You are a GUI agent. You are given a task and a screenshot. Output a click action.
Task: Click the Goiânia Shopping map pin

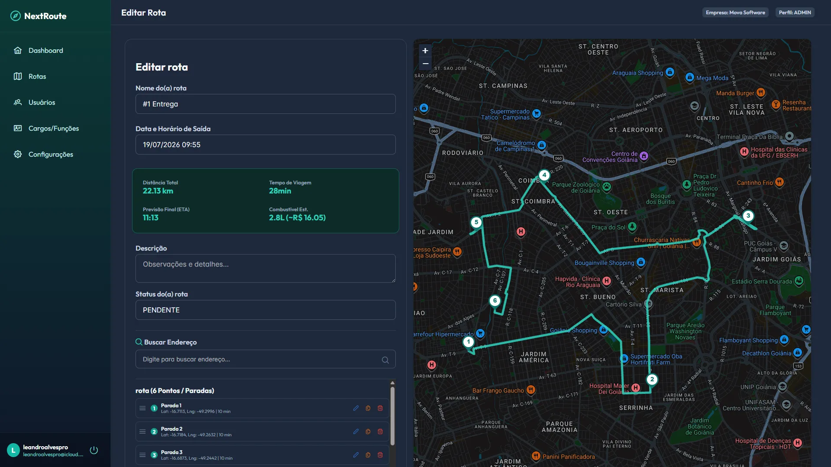(x=603, y=330)
